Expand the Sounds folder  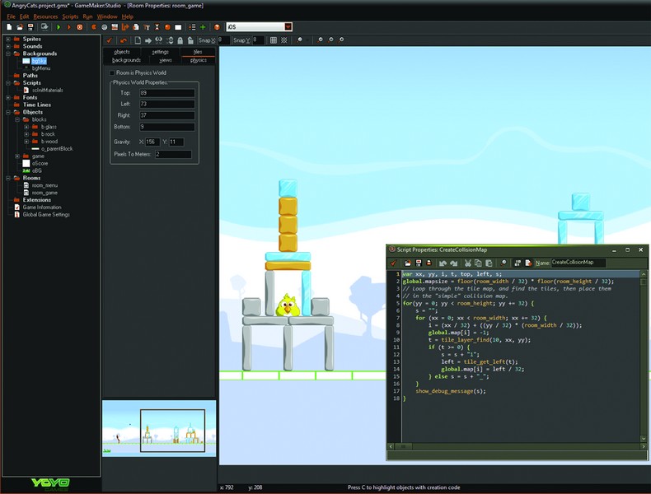click(8, 46)
